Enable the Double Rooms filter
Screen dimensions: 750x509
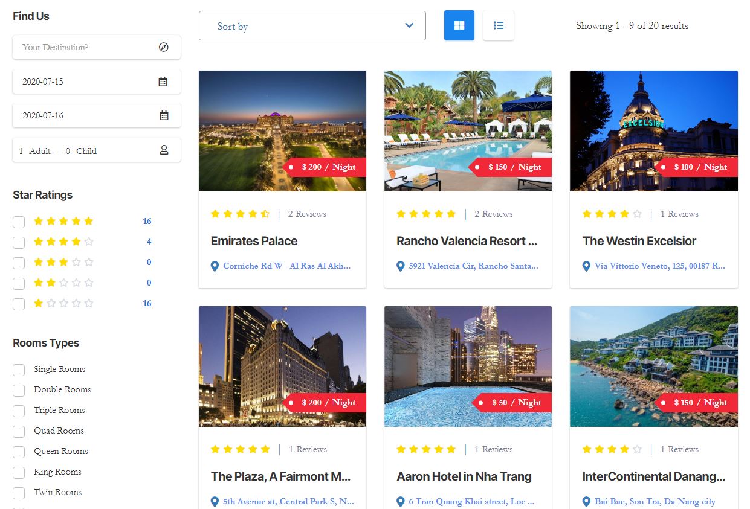pos(19,390)
